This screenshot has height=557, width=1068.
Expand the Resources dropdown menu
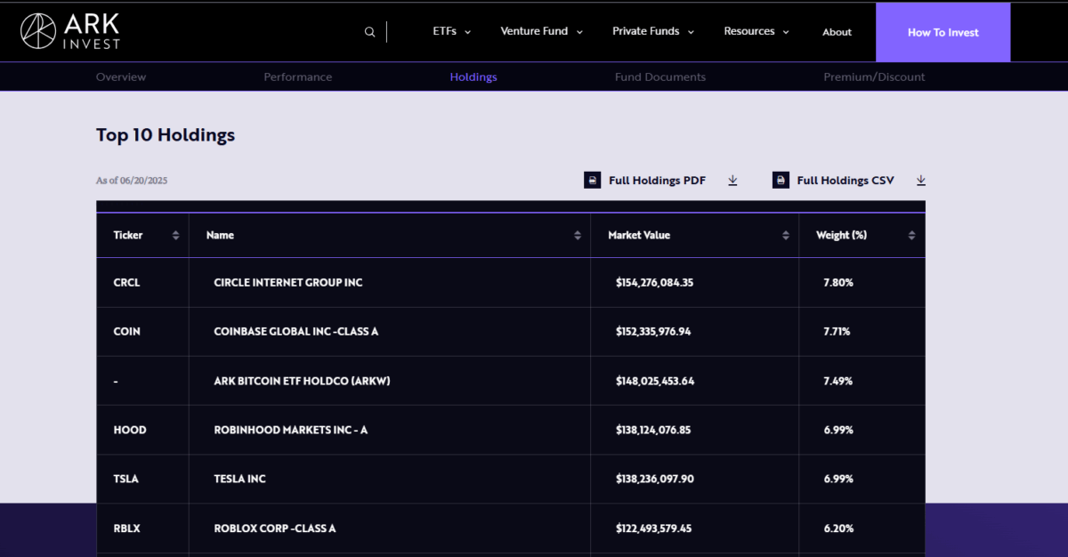click(756, 31)
